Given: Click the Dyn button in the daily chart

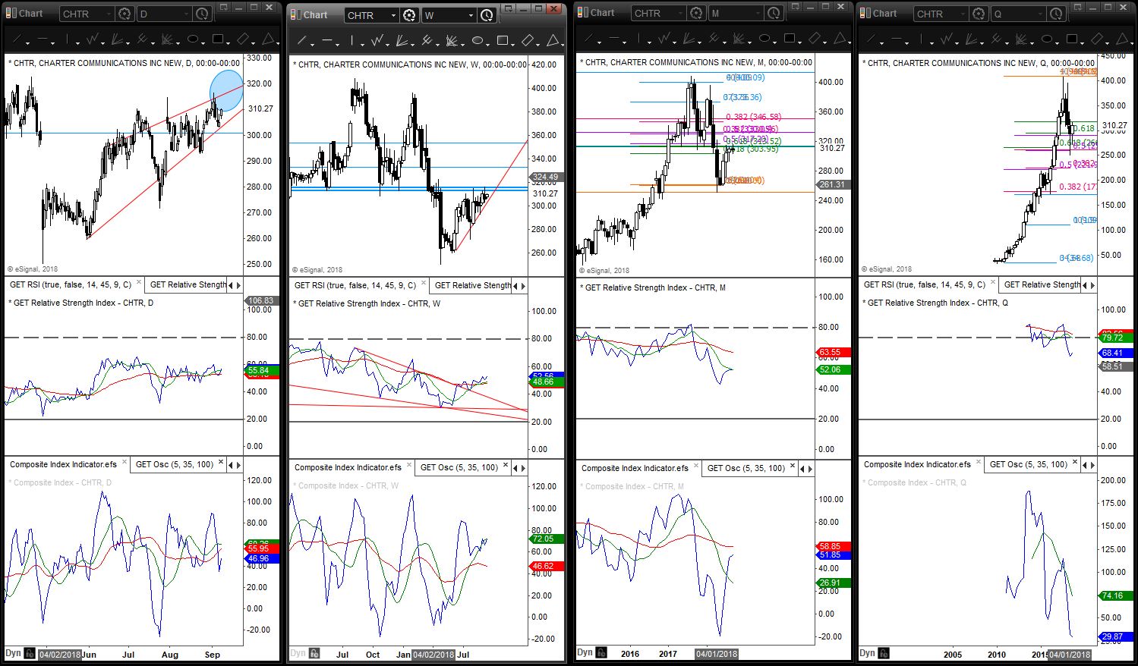Looking at the screenshot, I should click(x=14, y=653).
